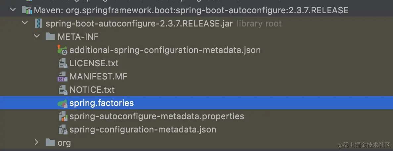Select spring-autoconfigure-metadata.properties in the tree

(156, 116)
